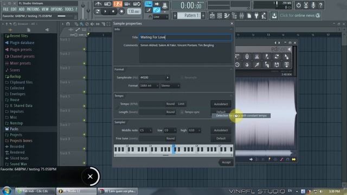Open the OPTIONS menu
Viewport: 347px width, 195px height.
tap(56, 9)
